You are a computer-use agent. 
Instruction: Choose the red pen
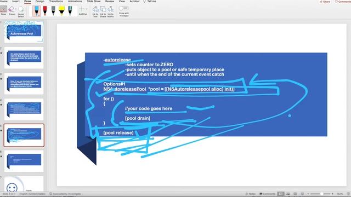[x=45, y=11]
